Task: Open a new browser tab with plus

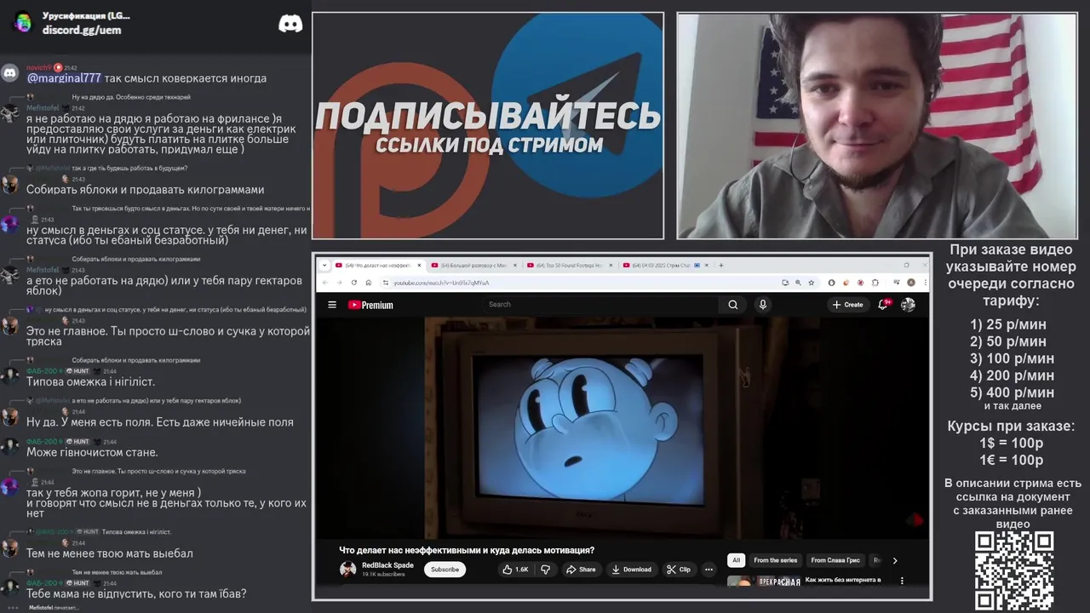Action: point(721,265)
